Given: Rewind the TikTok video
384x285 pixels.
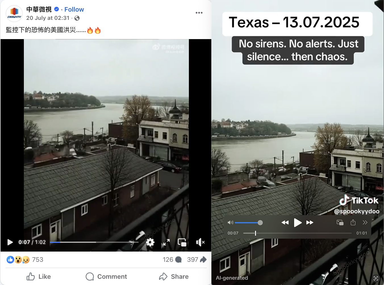Looking at the screenshot, I should [285, 223].
